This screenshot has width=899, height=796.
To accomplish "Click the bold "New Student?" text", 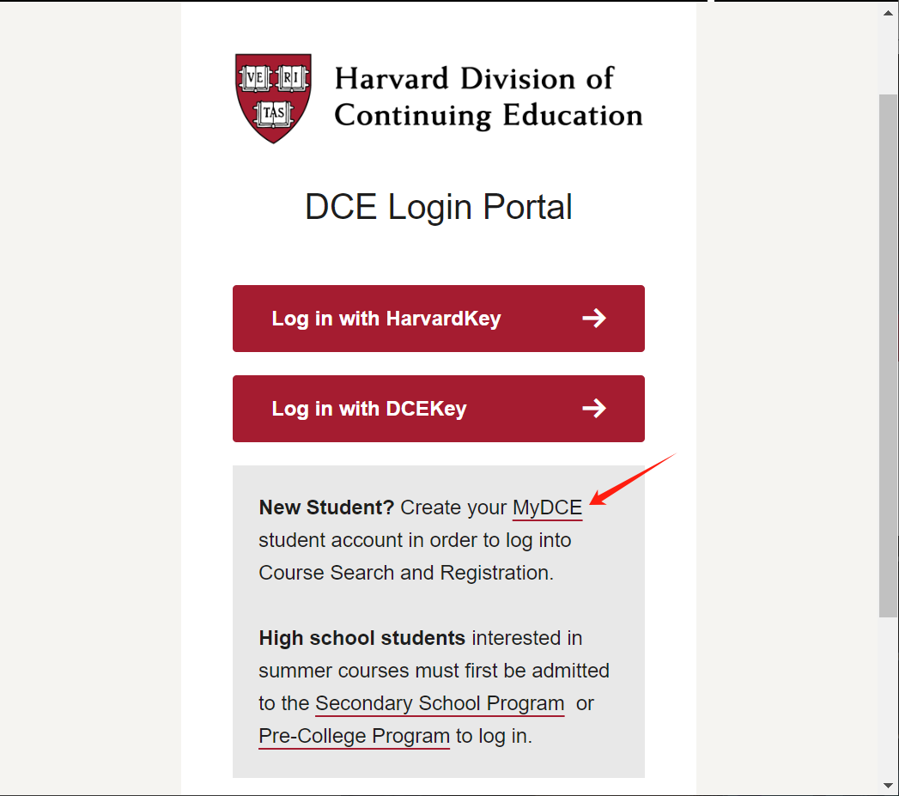I will tap(326, 508).
